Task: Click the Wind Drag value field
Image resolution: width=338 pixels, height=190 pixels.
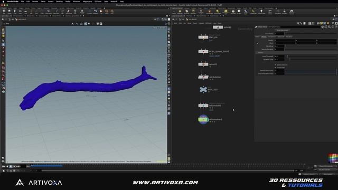Action: 279,46
